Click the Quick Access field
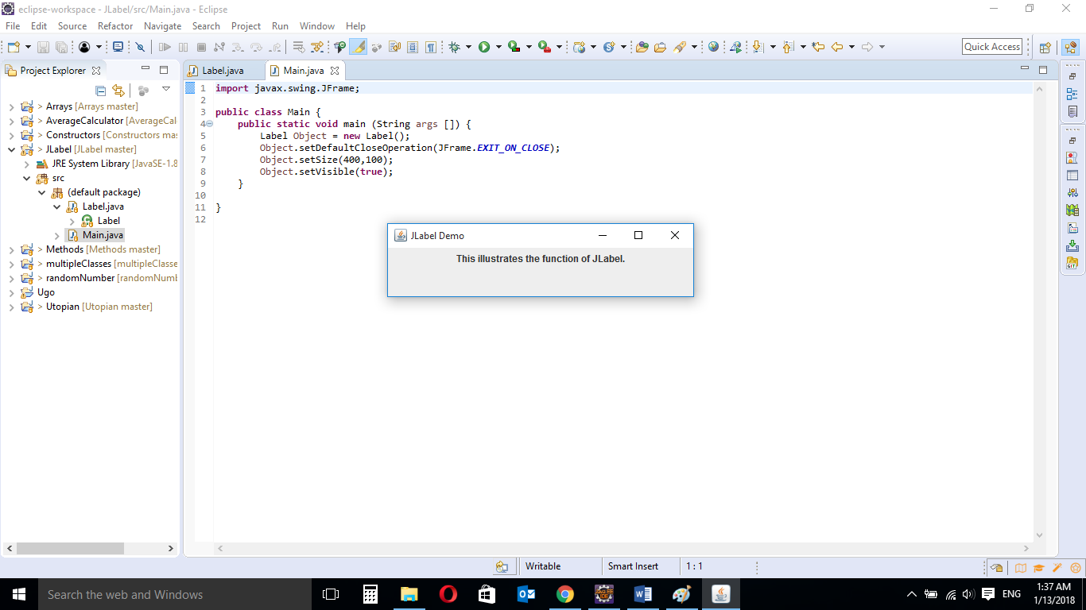 click(x=992, y=47)
